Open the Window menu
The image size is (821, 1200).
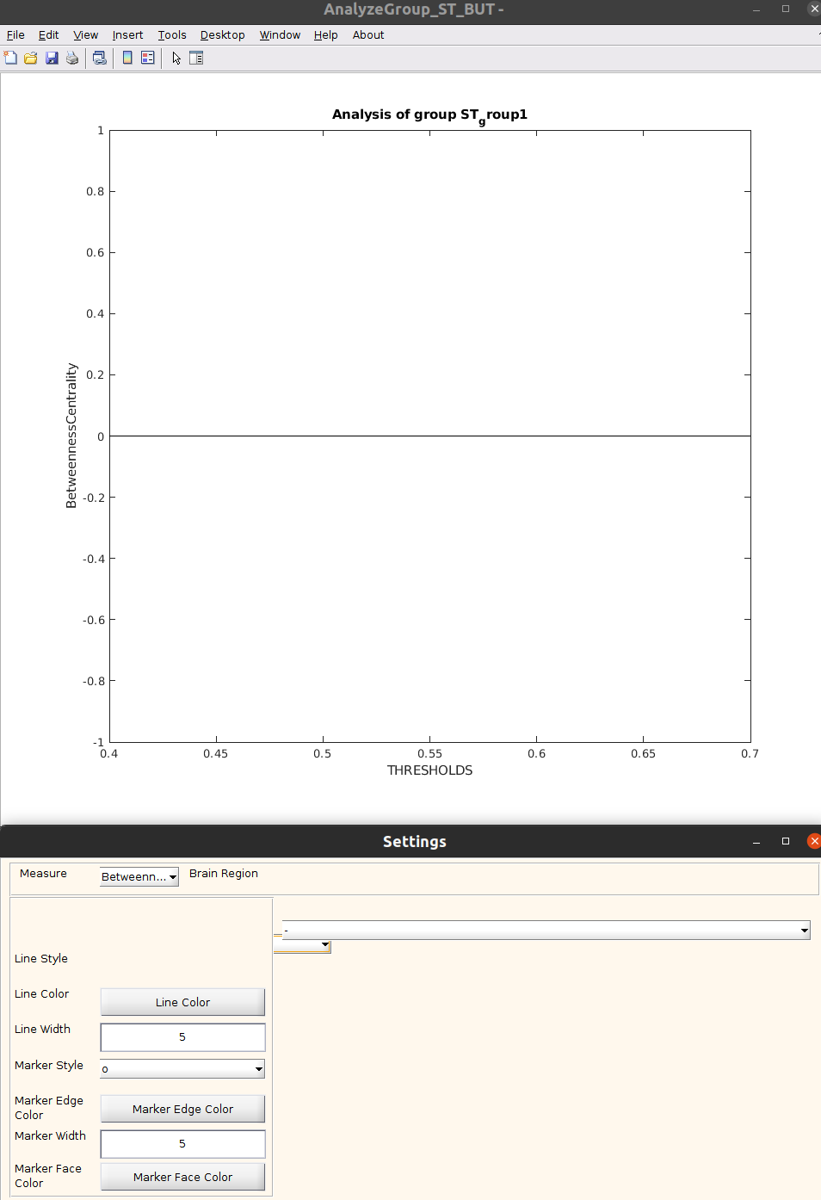click(281, 35)
